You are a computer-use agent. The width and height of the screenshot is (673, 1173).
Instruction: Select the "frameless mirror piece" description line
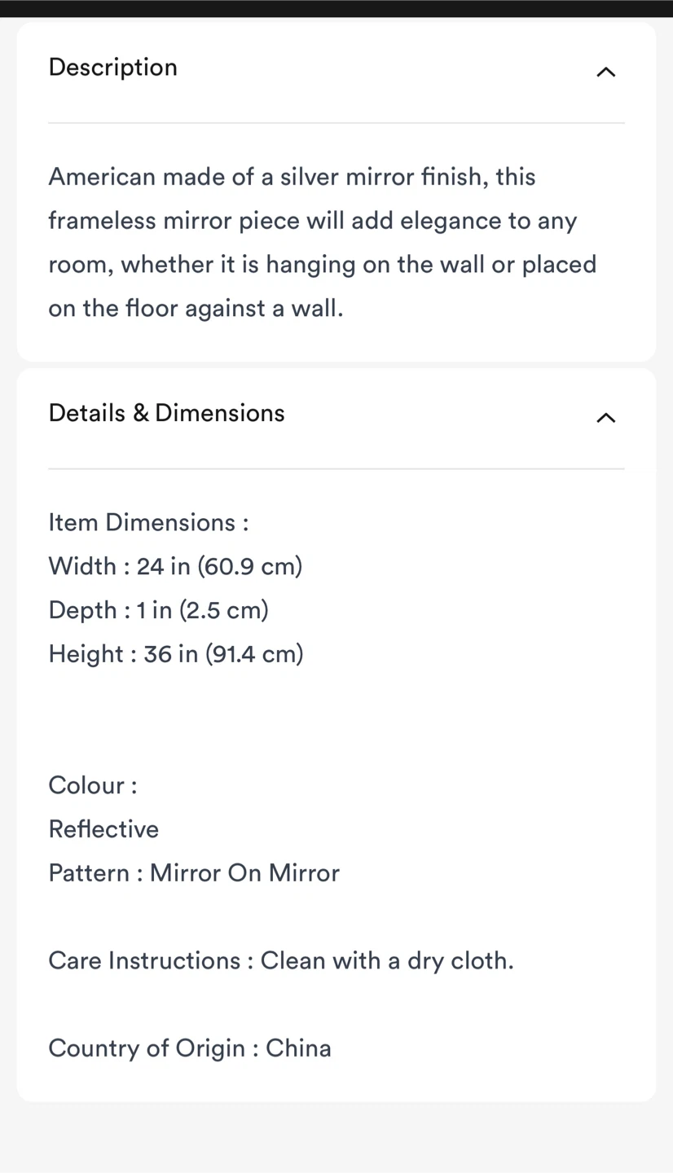(x=313, y=221)
